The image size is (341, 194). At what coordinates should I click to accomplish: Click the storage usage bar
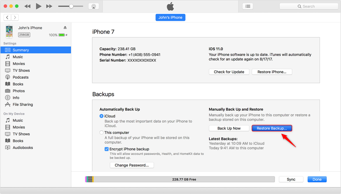(x=180, y=179)
